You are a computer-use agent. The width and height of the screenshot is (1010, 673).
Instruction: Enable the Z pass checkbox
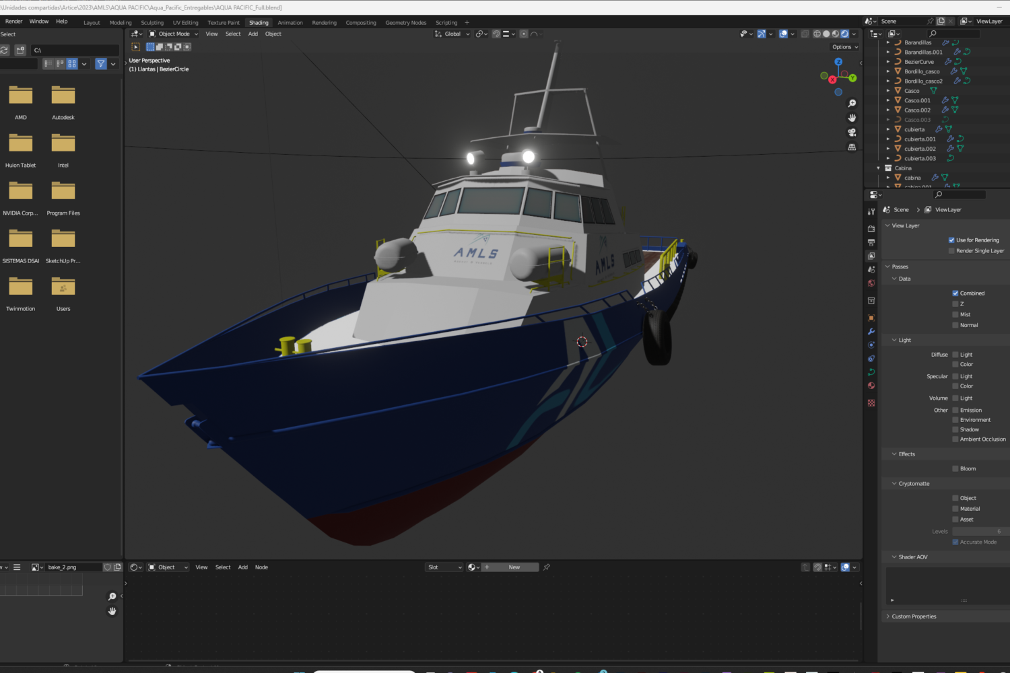pyautogui.click(x=955, y=304)
